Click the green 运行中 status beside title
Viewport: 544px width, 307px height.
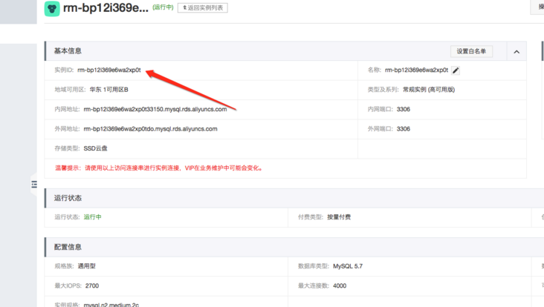[163, 7]
